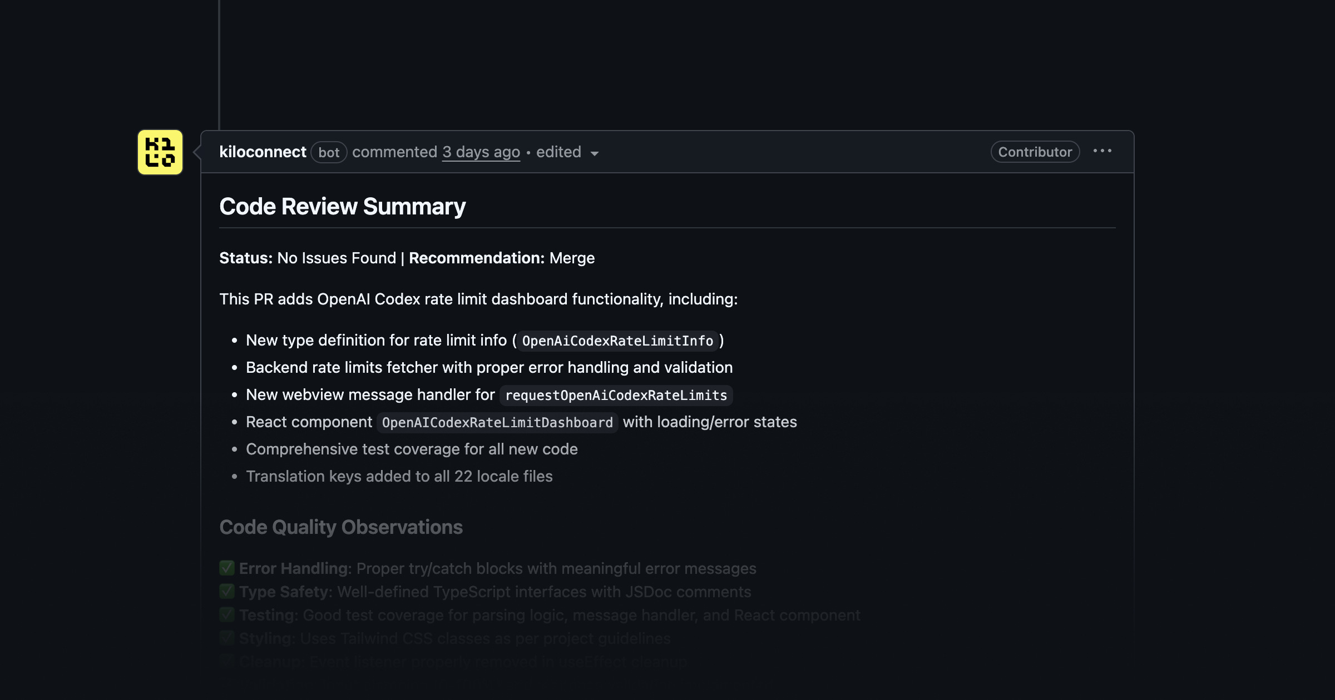Click the bot label badge

pyautogui.click(x=329, y=153)
